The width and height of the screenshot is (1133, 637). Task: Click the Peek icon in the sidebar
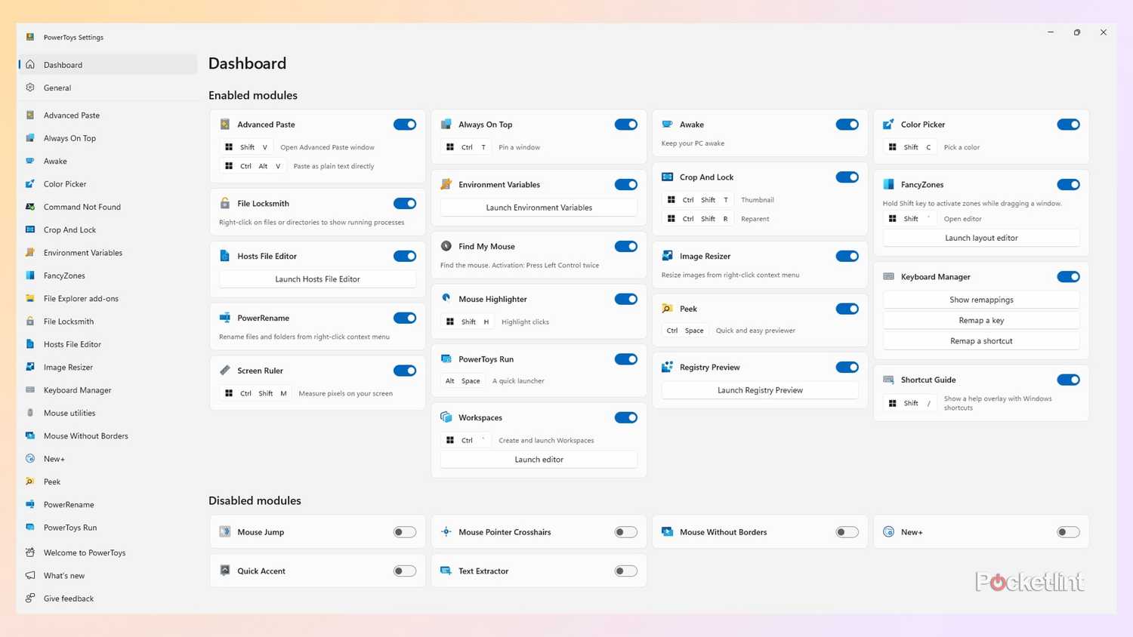pyautogui.click(x=30, y=482)
